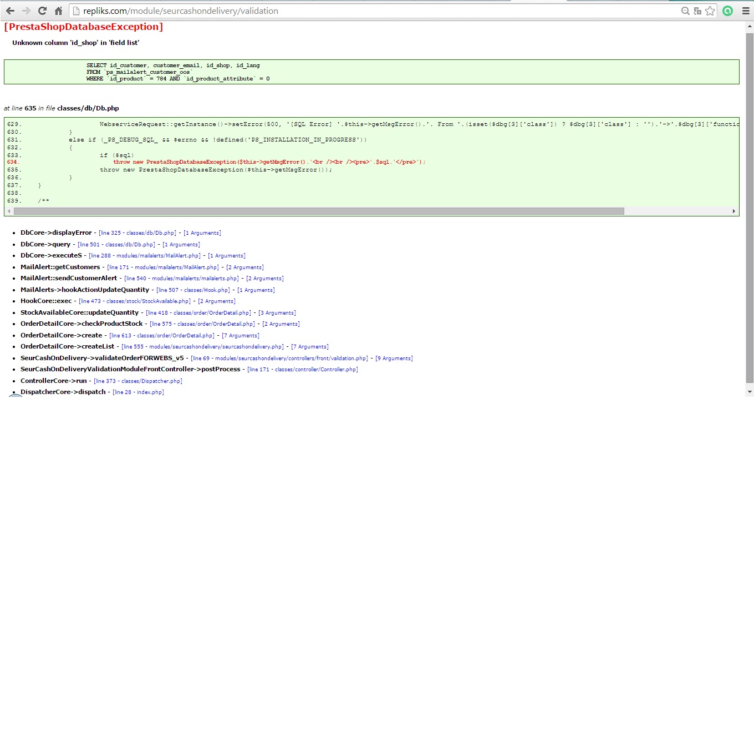
Task: Click the page scroll-up arrow
Action: pyautogui.click(x=750, y=26)
